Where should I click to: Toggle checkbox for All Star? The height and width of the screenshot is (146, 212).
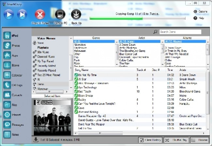(76, 79)
